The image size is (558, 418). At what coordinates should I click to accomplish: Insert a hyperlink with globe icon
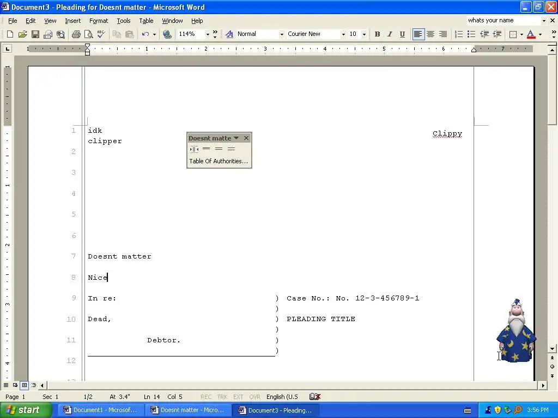(167, 34)
